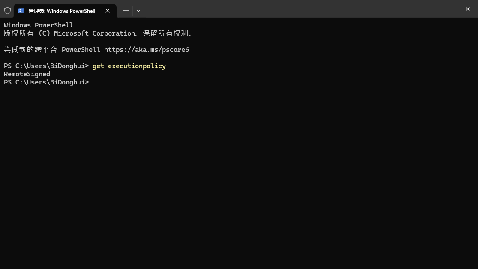Open a new tab with the plus icon
Image resolution: width=478 pixels, height=269 pixels.
(x=126, y=11)
